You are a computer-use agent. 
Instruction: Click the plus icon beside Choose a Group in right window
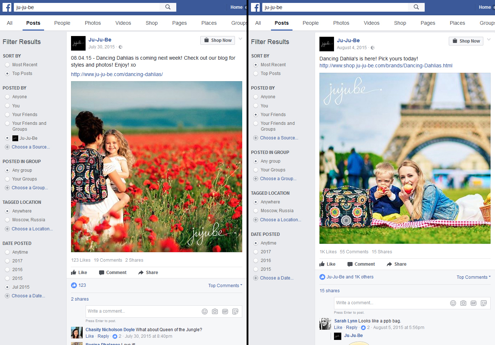click(256, 179)
